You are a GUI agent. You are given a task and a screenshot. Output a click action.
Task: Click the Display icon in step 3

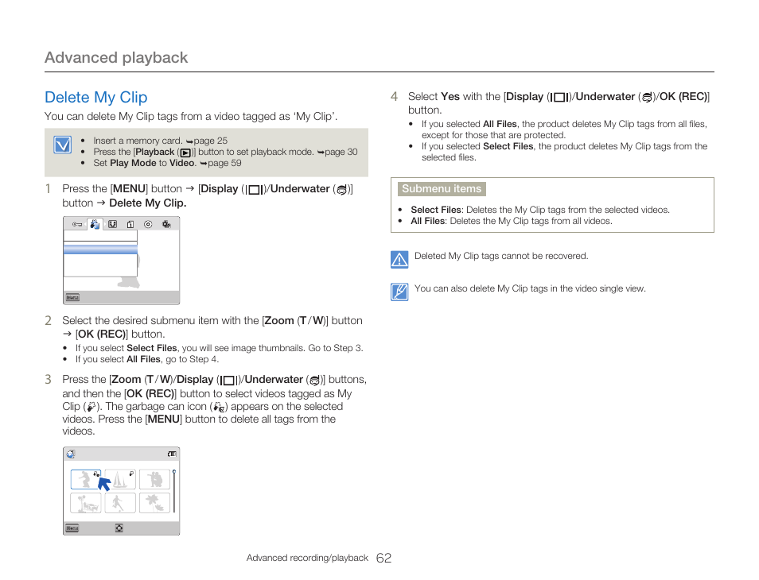(x=228, y=381)
